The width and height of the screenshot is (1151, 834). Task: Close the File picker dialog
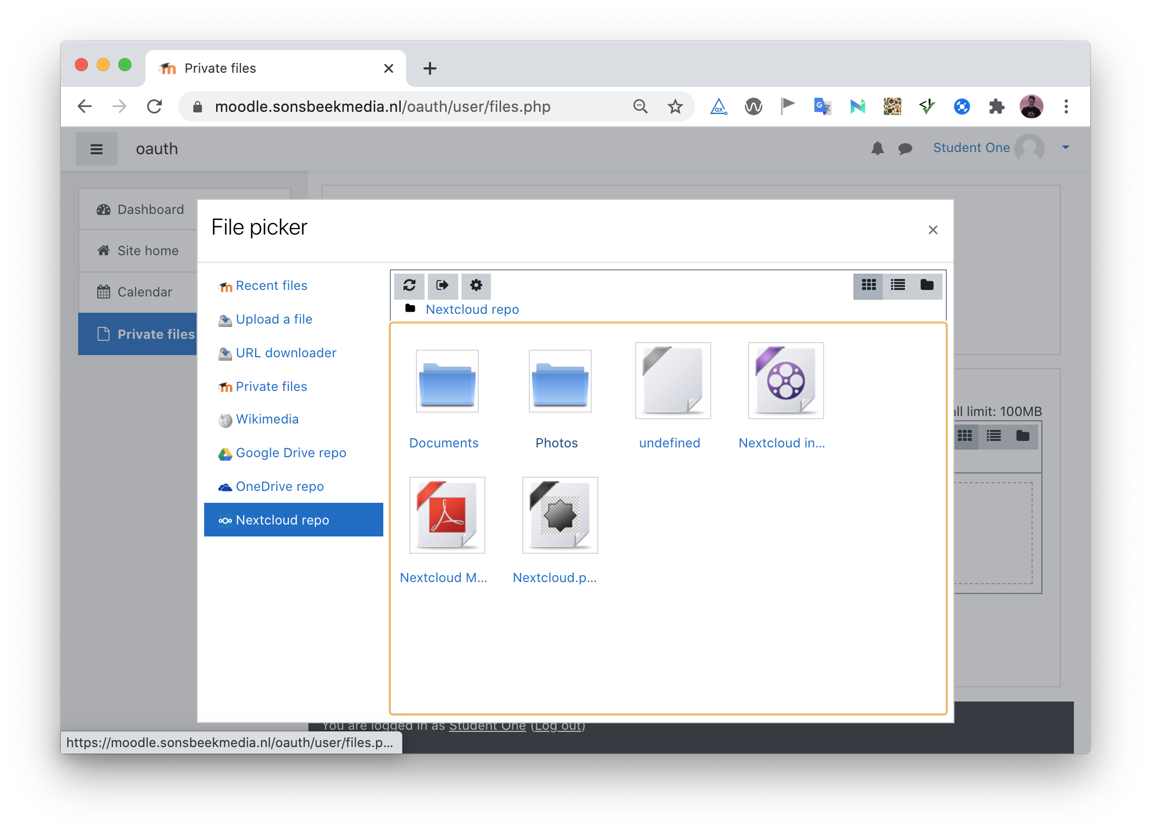(x=933, y=230)
